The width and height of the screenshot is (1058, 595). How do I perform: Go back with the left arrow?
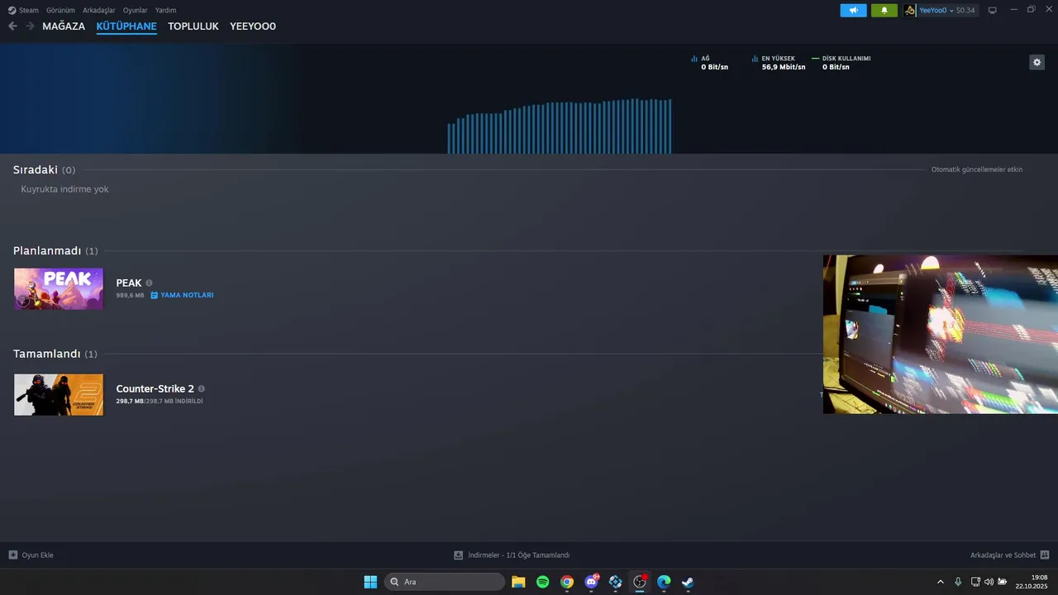point(12,26)
